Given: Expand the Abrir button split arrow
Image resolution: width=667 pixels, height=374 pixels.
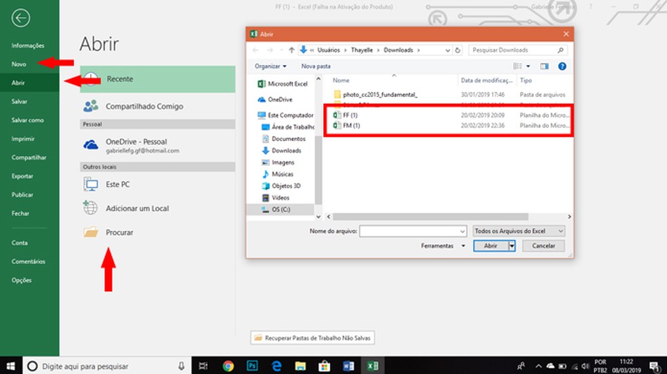Looking at the screenshot, I should (512, 246).
